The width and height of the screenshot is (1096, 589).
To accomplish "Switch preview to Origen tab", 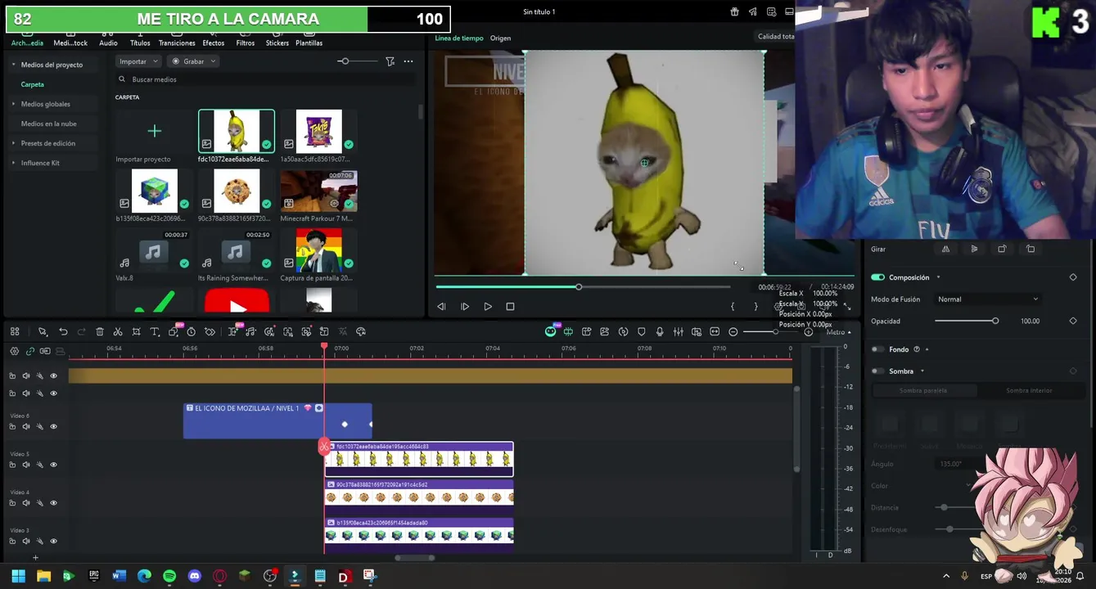I will click(500, 38).
